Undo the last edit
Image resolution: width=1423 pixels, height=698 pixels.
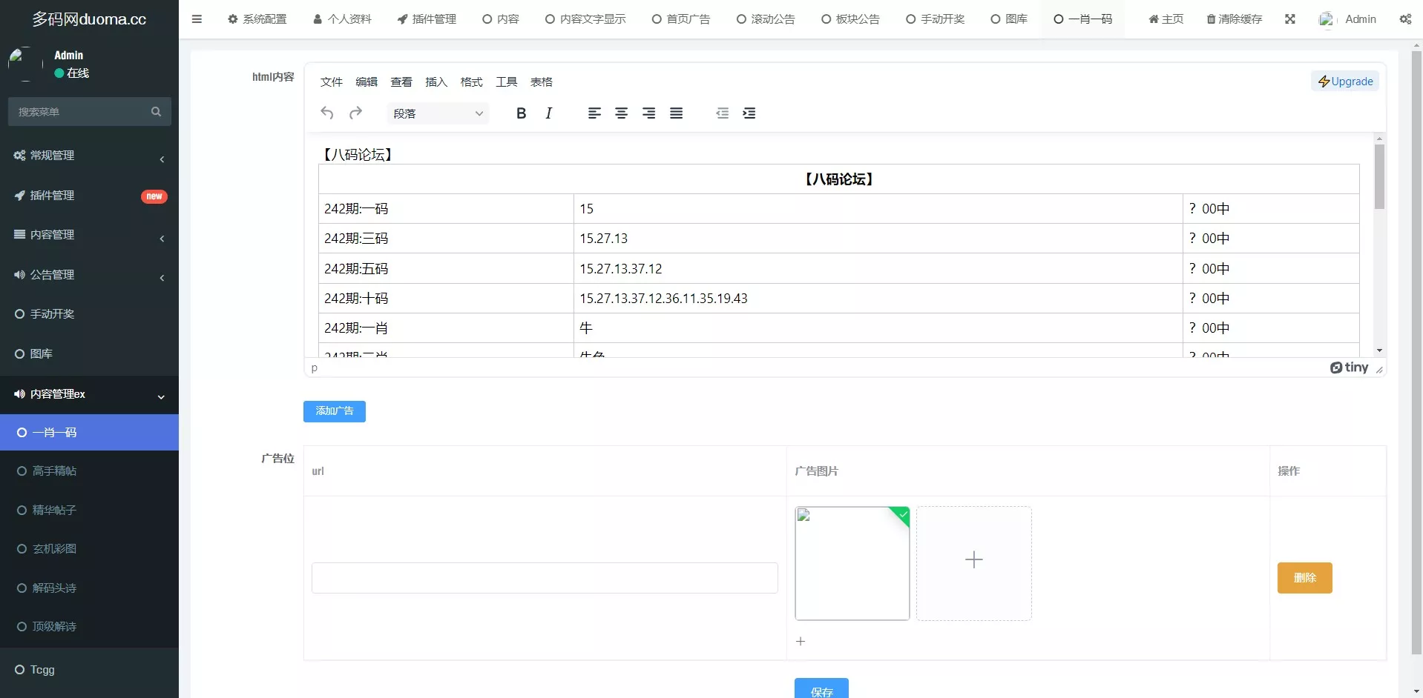click(x=326, y=113)
